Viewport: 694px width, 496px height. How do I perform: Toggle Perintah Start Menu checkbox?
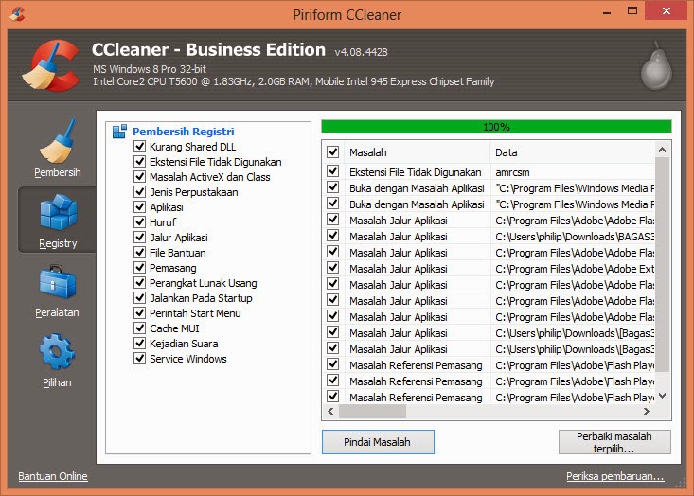tap(139, 312)
